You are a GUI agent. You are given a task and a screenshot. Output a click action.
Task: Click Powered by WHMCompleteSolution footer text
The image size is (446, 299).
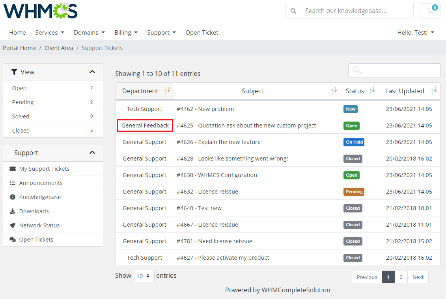(x=278, y=290)
